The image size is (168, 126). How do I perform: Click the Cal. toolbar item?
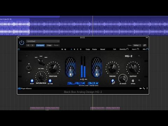(x=115, y=49)
